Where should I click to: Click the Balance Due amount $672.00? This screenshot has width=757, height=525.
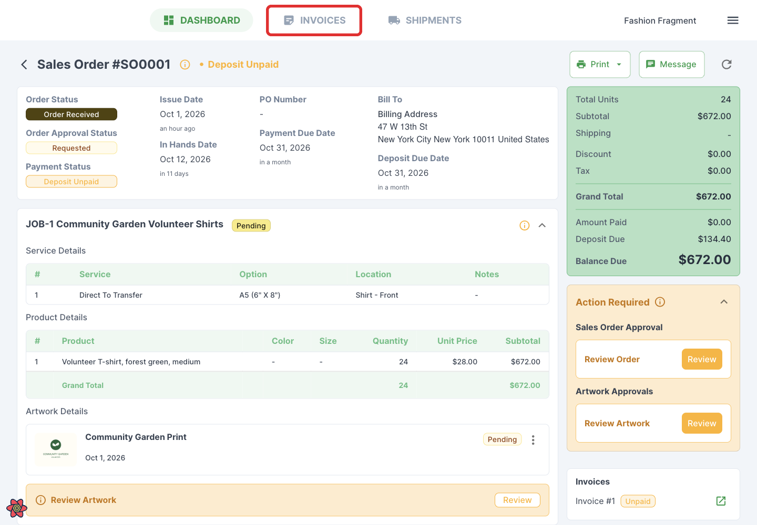click(704, 260)
